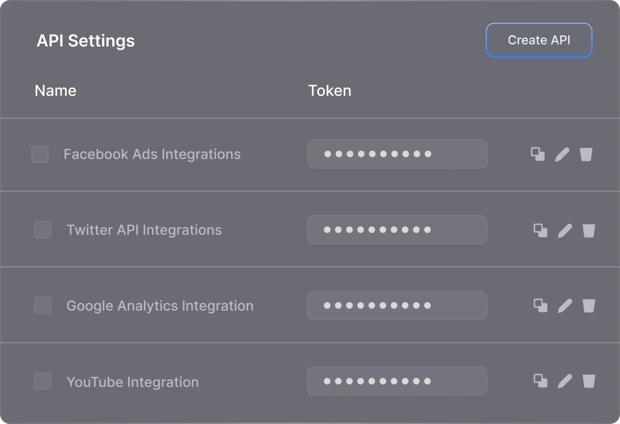The height and width of the screenshot is (424, 620).
Task: Delete the Google Analytics Integration entry
Action: [x=589, y=306]
